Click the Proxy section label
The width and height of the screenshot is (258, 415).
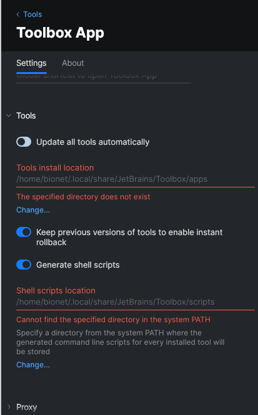point(26,407)
